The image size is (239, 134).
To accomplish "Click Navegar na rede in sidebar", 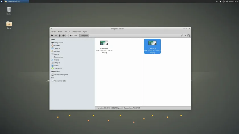I will click(x=60, y=81).
